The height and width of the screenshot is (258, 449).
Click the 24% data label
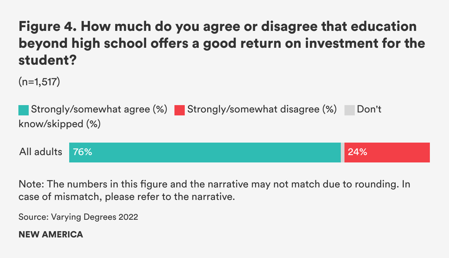tap(357, 152)
